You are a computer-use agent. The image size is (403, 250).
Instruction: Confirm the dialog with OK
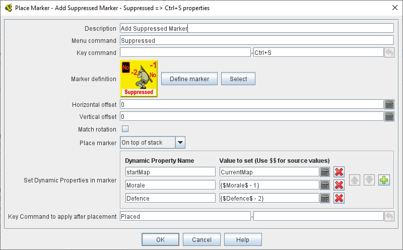pyautogui.click(x=160, y=239)
